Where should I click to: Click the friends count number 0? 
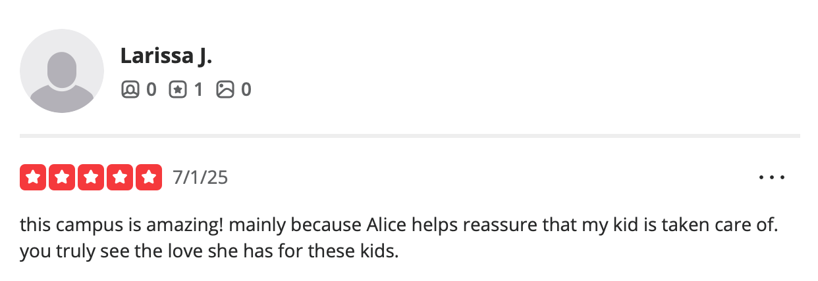point(151,89)
